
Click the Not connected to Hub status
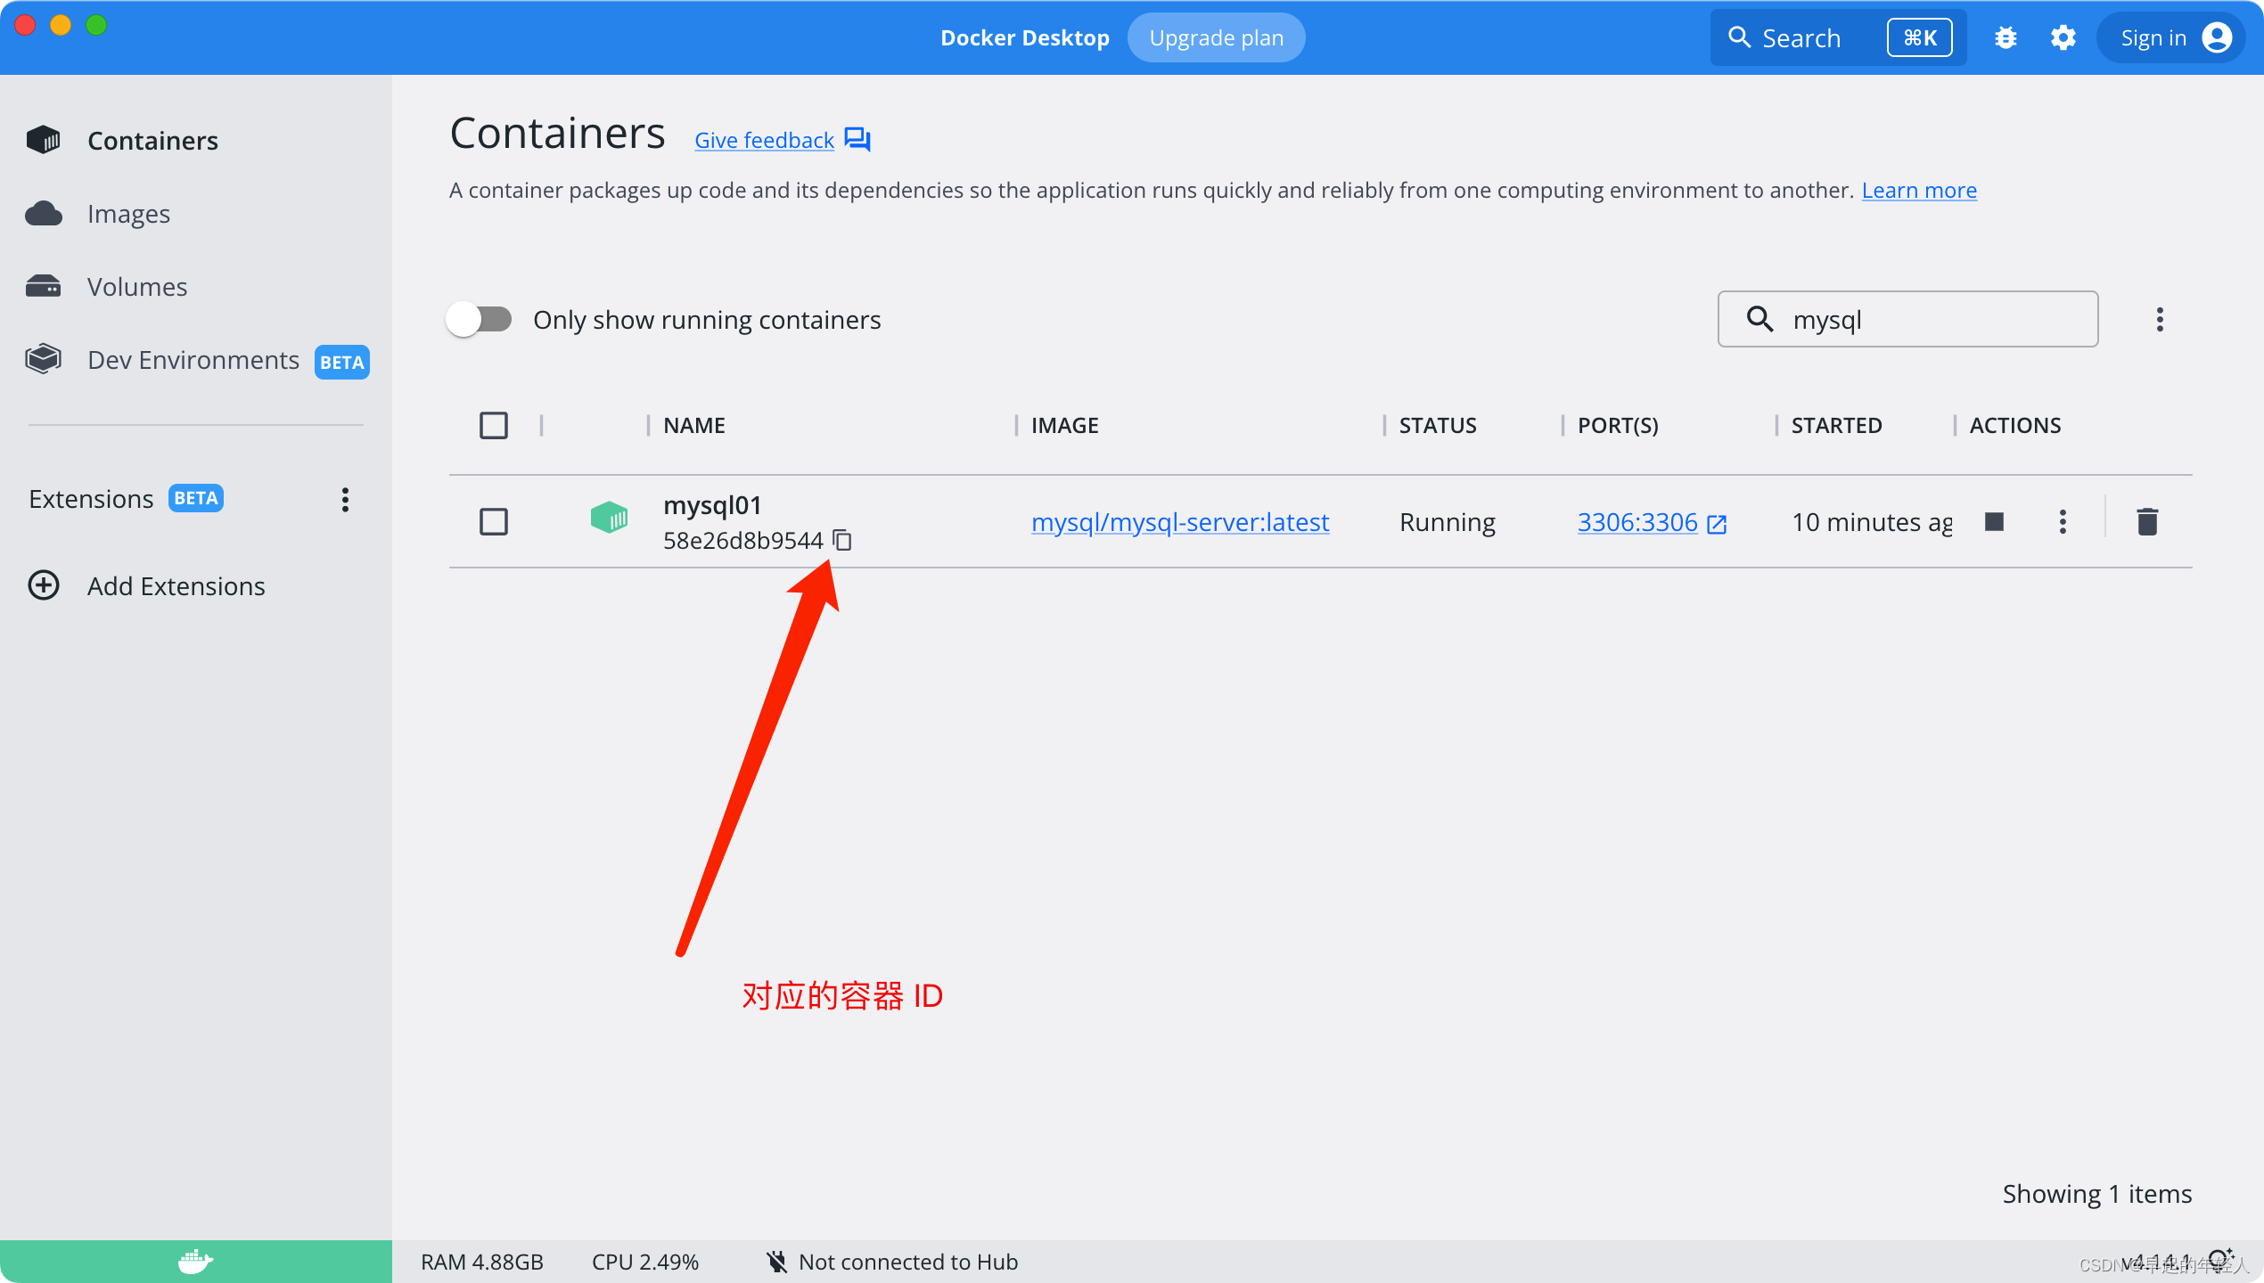pyautogui.click(x=892, y=1262)
